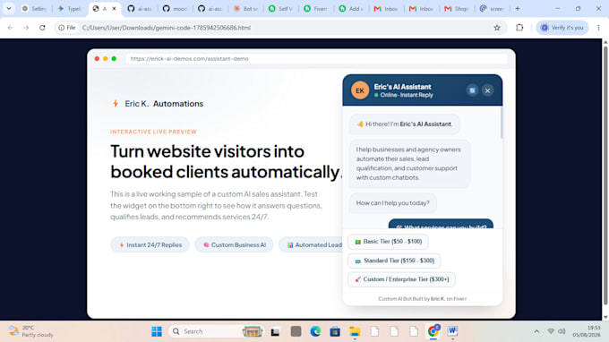Image resolution: width=609 pixels, height=342 pixels.
Task: Open the gray square taskbar app
Action: pyautogui.click(x=296, y=331)
